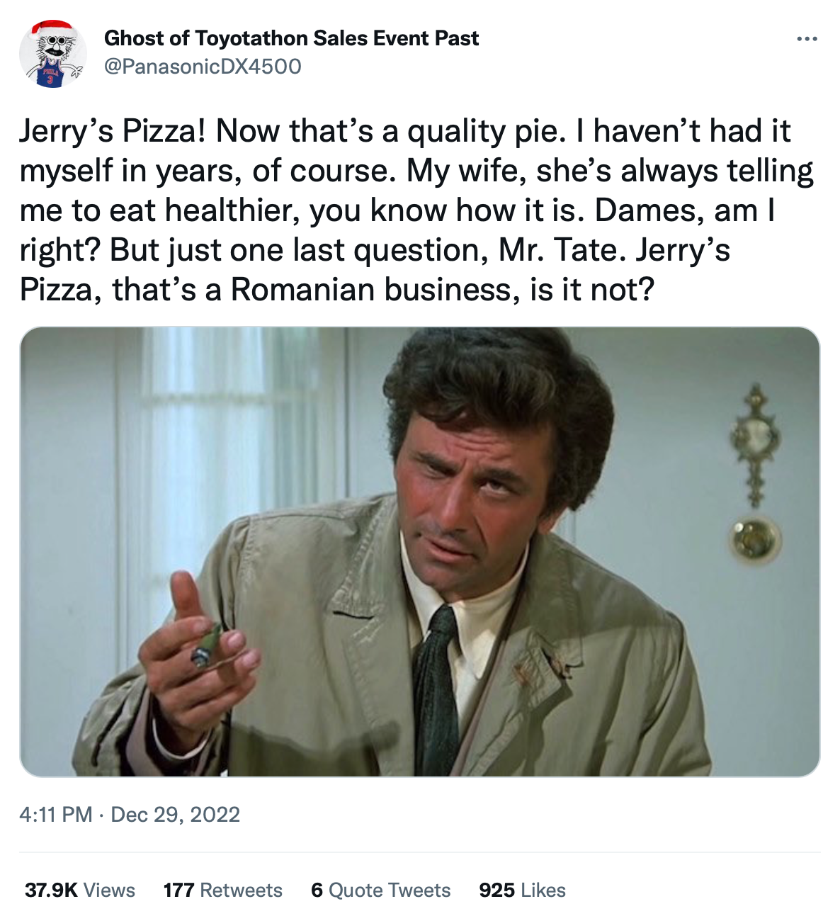Click the Santa-hat profile avatar
Viewport: 840px width, 921px height.
click(x=51, y=55)
